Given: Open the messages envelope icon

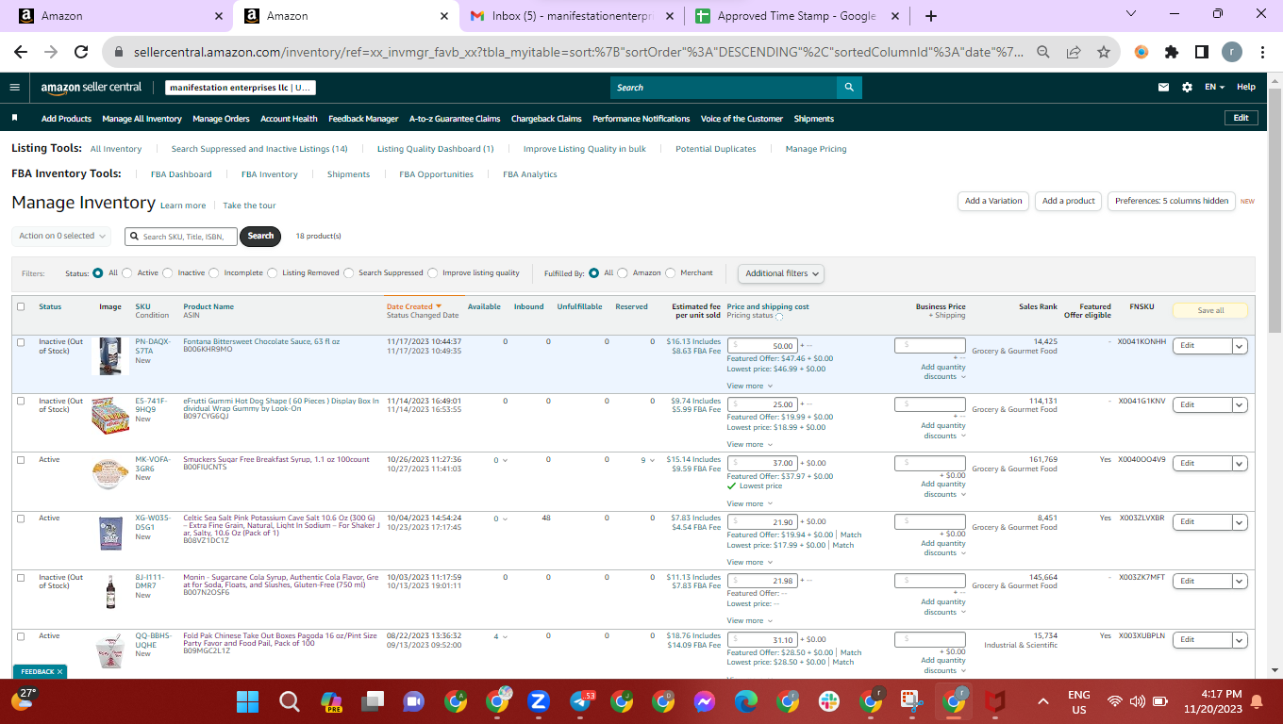Looking at the screenshot, I should [x=1163, y=87].
